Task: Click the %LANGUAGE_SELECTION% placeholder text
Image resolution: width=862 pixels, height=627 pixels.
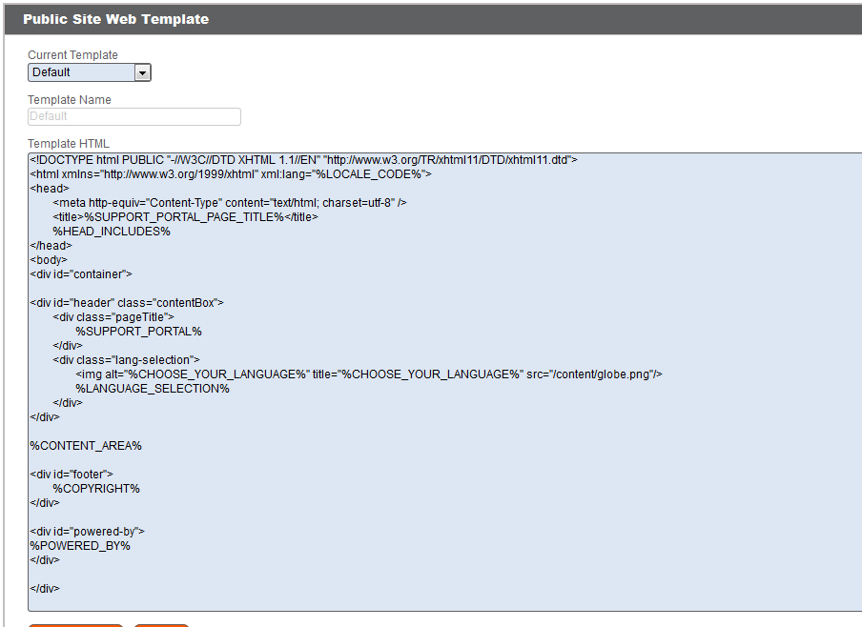Action: click(x=154, y=388)
